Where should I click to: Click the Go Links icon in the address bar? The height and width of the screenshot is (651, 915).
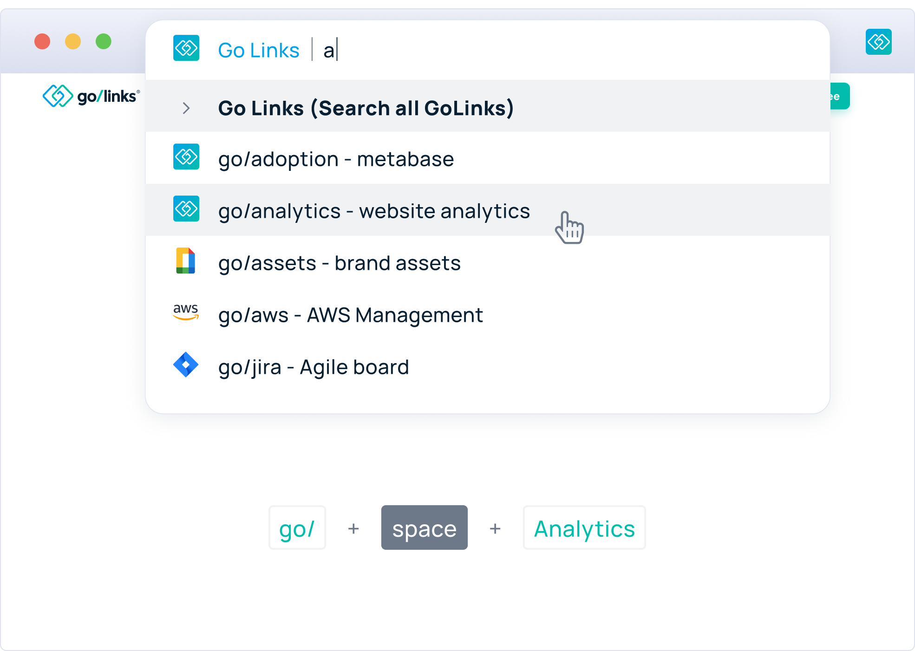[186, 48]
